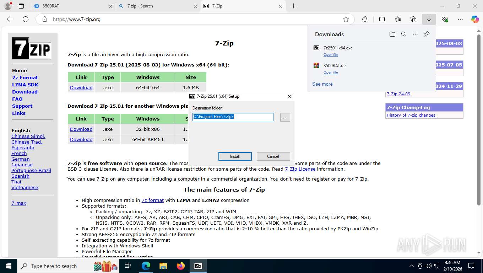Open downloads folder icon in Downloads panel
This screenshot has width=483, height=273.
point(392,34)
